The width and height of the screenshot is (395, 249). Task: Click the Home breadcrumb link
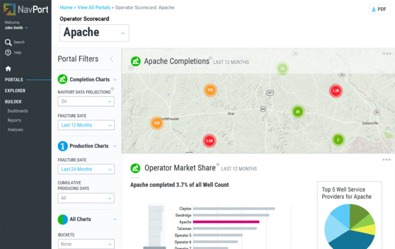[66, 8]
